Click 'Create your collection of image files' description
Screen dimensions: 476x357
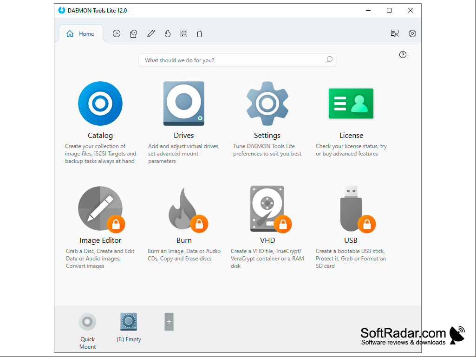coord(100,154)
